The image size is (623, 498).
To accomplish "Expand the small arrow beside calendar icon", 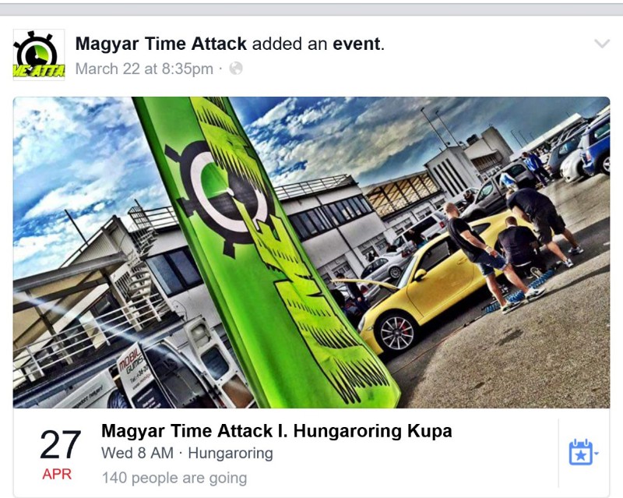I will tap(597, 453).
